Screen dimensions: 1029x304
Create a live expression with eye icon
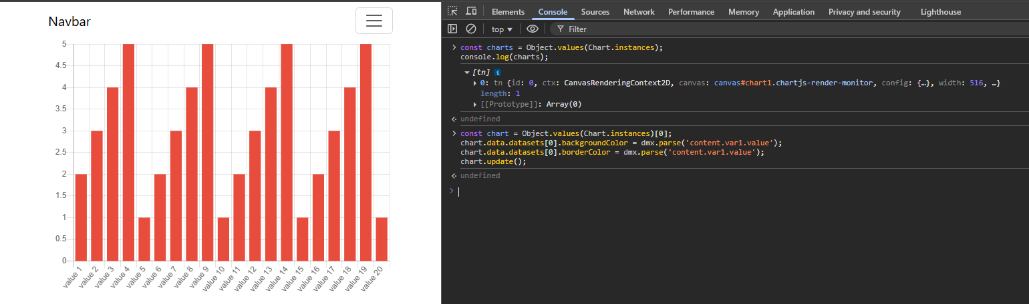[533, 29]
